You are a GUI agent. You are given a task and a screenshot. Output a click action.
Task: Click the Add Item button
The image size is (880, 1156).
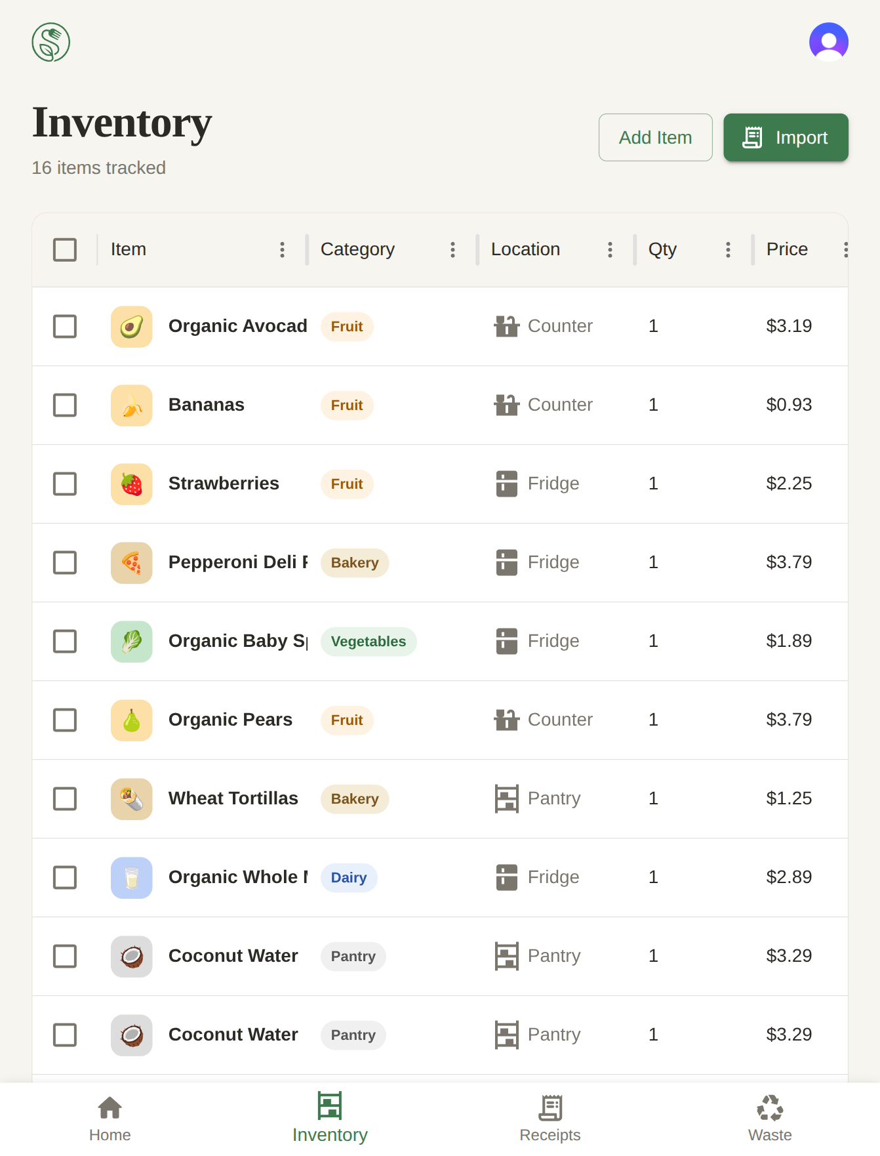(x=656, y=137)
